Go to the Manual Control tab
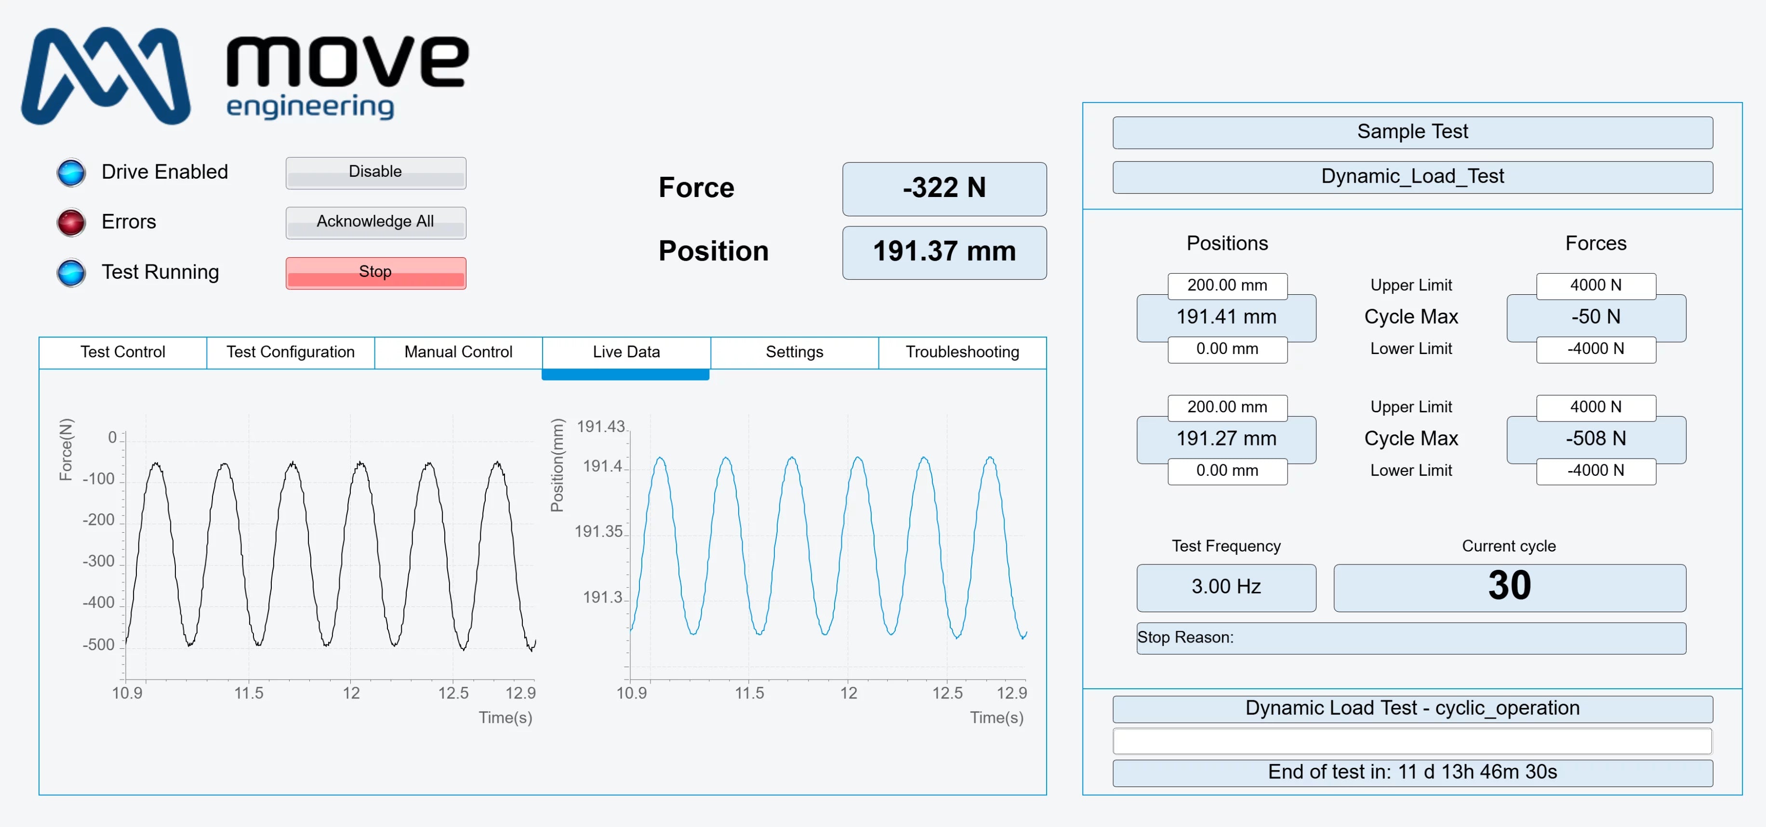 coord(458,352)
